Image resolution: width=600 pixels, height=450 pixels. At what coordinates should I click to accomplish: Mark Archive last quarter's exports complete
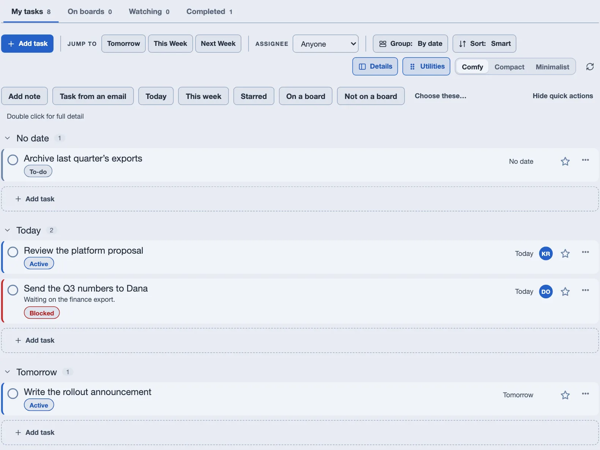[x=13, y=160]
